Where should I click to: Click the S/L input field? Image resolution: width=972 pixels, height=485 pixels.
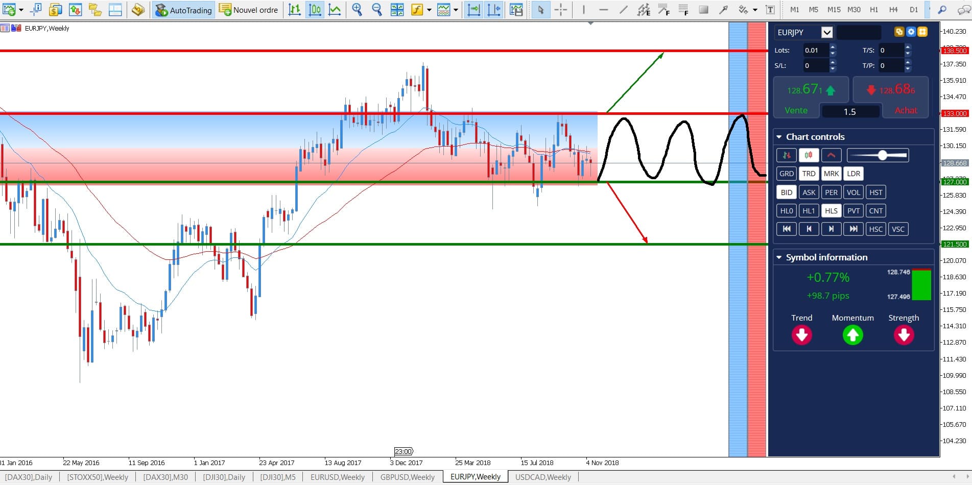coord(816,65)
